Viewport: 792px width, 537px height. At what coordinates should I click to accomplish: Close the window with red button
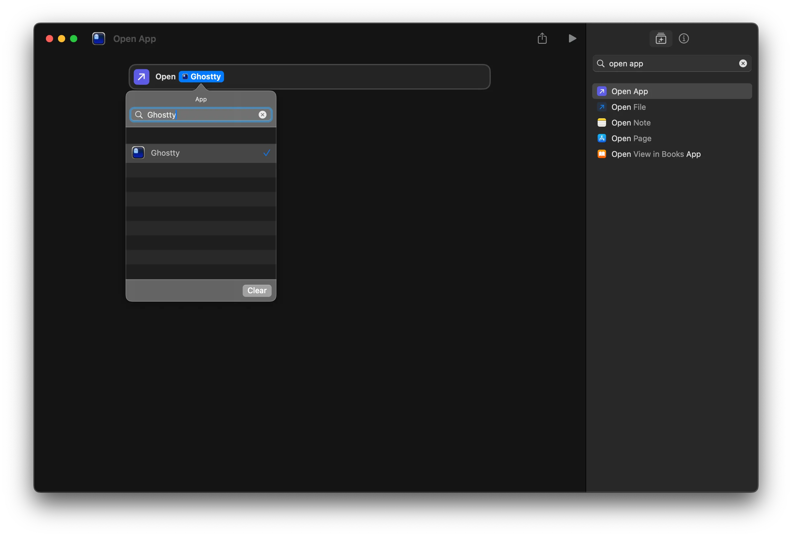coord(49,39)
